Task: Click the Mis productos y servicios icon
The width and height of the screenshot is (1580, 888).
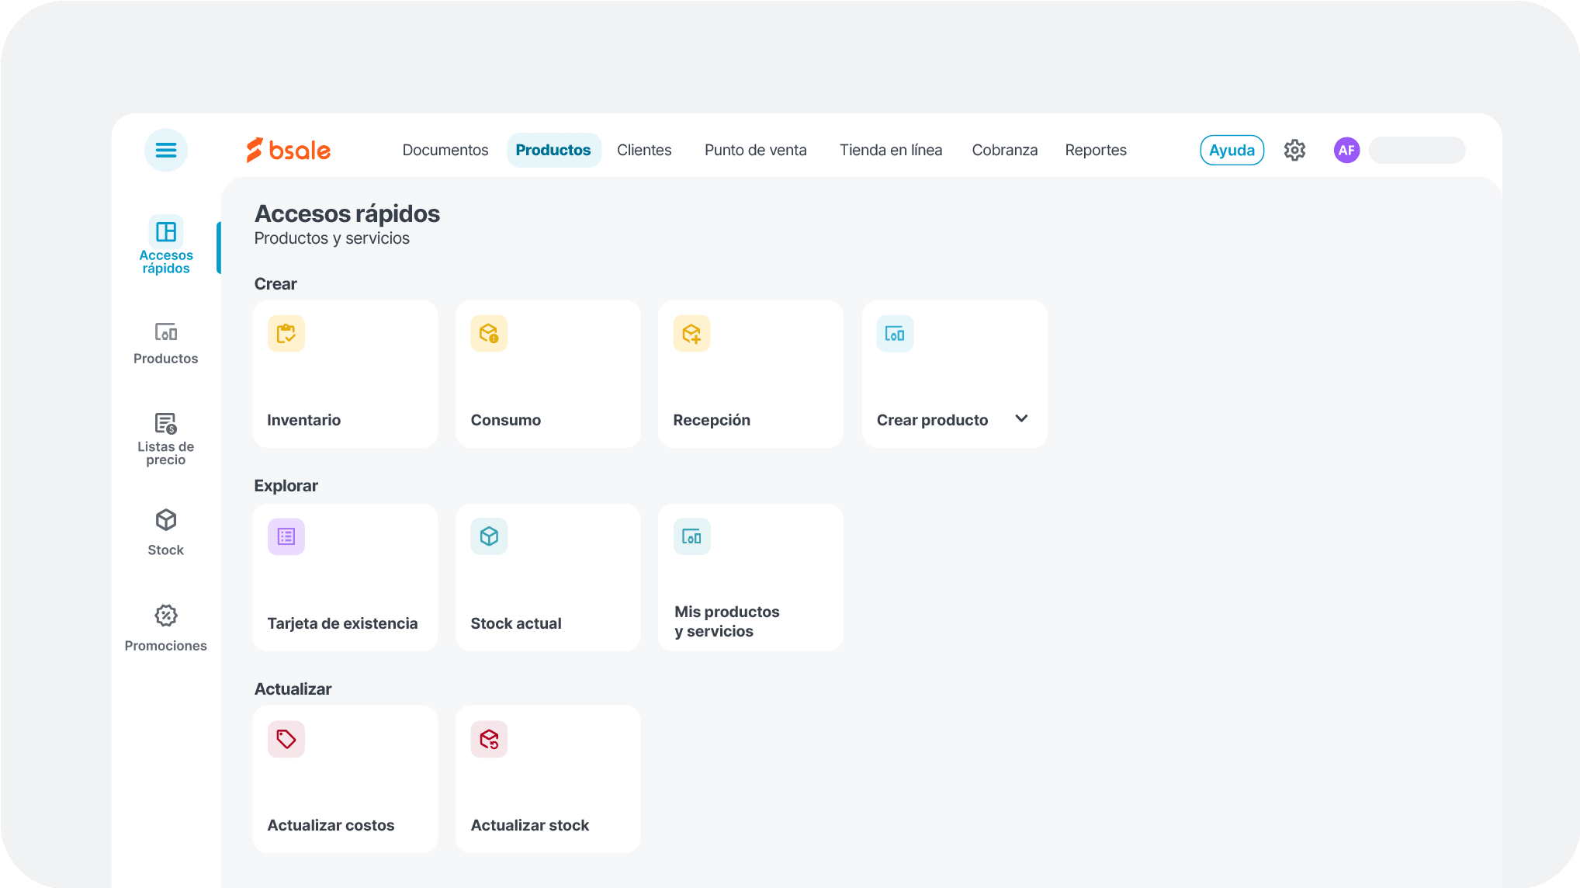Action: 691,536
